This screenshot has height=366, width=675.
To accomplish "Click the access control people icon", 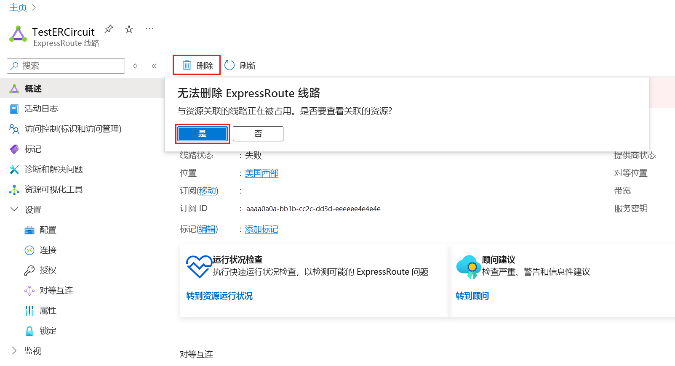I will [x=14, y=129].
